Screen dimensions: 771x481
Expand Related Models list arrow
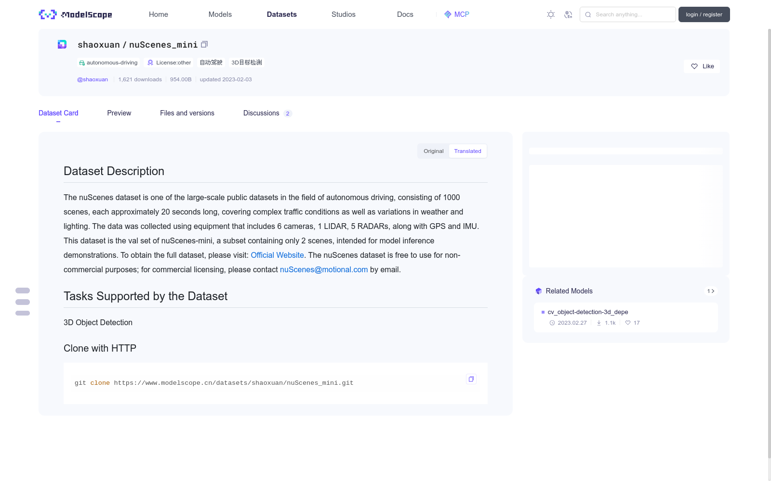pyautogui.click(x=711, y=291)
